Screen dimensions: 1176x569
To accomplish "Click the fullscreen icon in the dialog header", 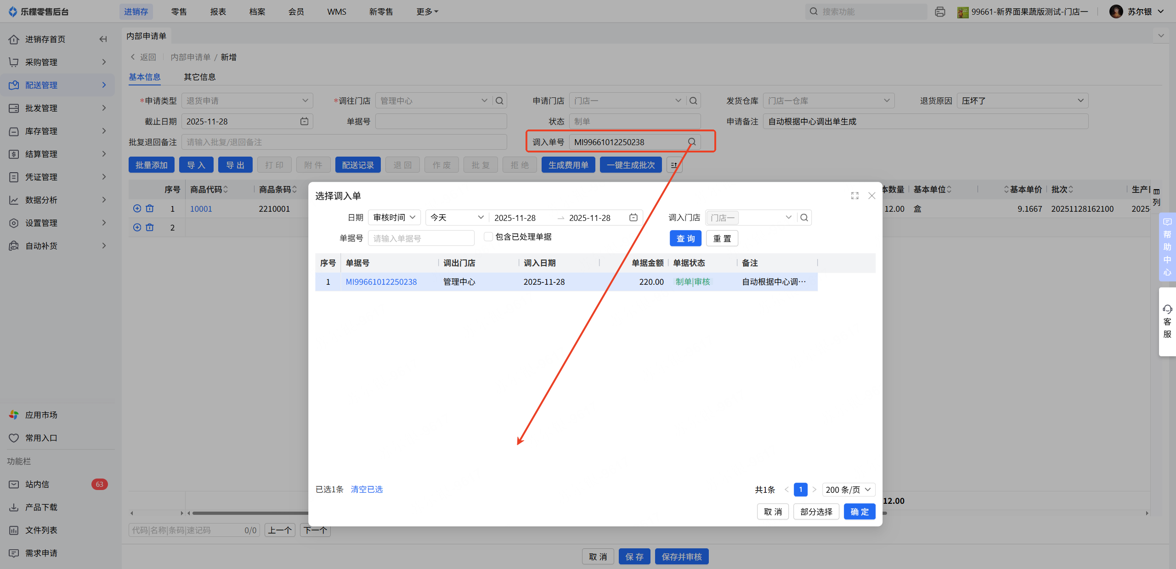I will click(x=854, y=196).
